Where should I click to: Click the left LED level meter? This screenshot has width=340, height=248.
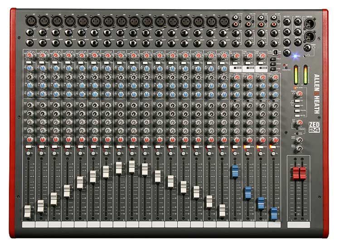[296, 75]
